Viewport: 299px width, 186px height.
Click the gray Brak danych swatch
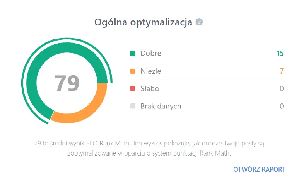click(133, 106)
